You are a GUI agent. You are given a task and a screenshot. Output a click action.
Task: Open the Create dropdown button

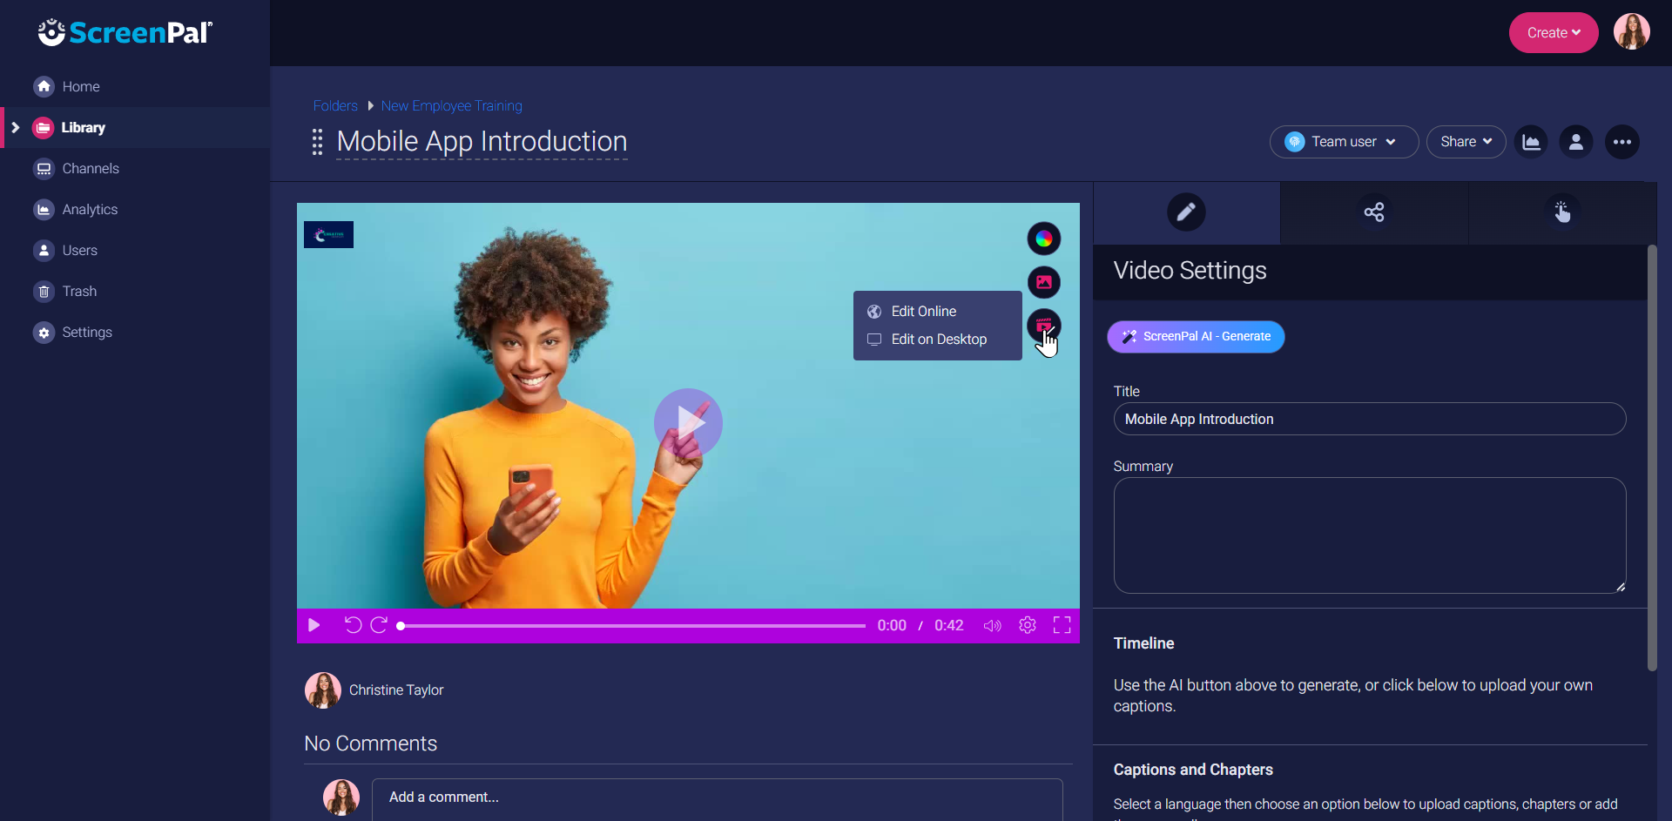pyautogui.click(x=1553, y=33)
